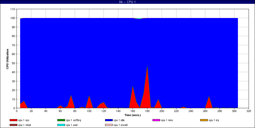Click the blue cpu 1 idle legend swatch
The height and width of the screenshot is (128, 255).
[109, 120]
